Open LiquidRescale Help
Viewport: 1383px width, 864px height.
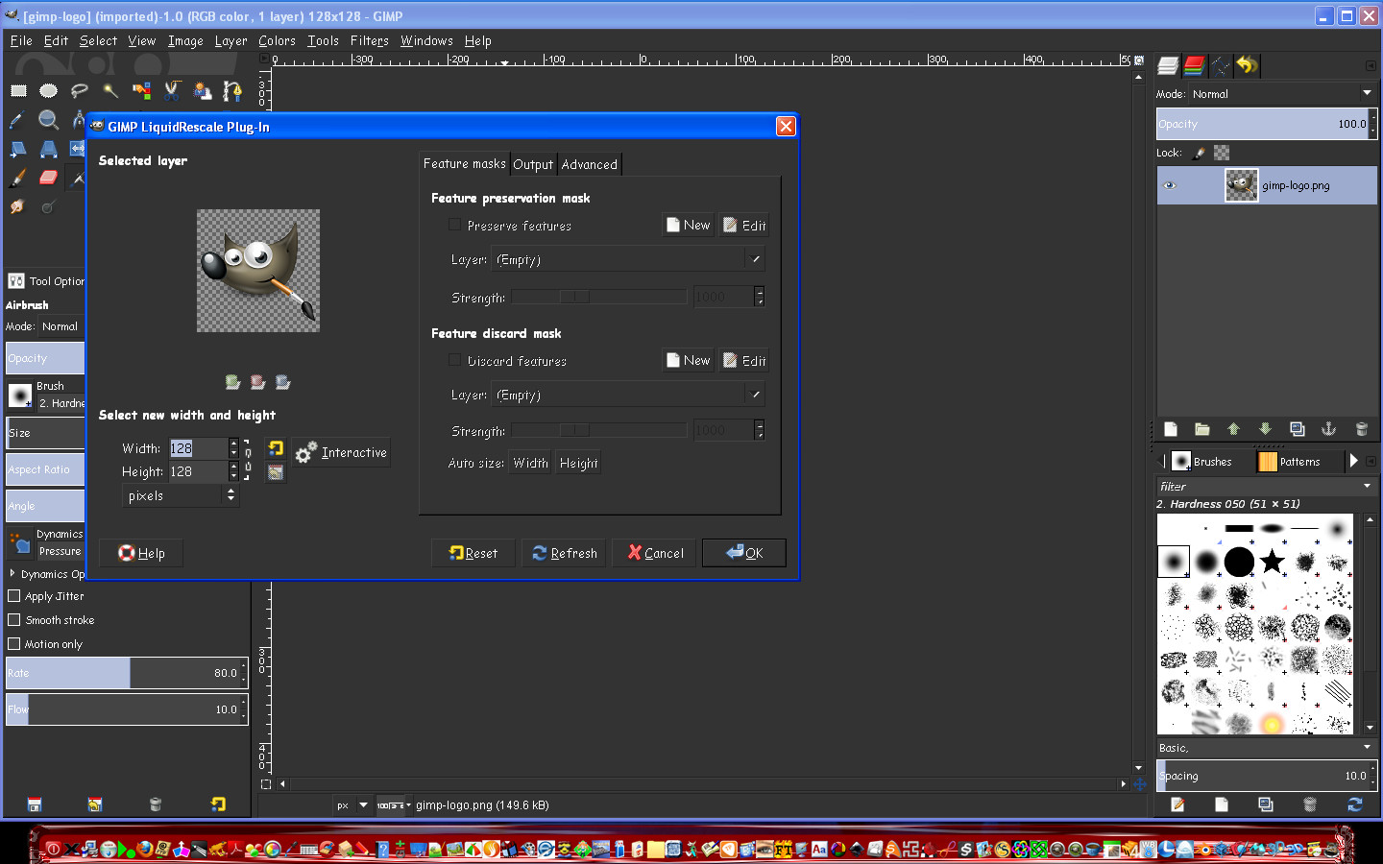pos(141,553)
